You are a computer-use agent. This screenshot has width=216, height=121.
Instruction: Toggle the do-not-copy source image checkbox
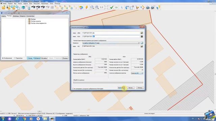pyautogui.click(x=73, y=89)
